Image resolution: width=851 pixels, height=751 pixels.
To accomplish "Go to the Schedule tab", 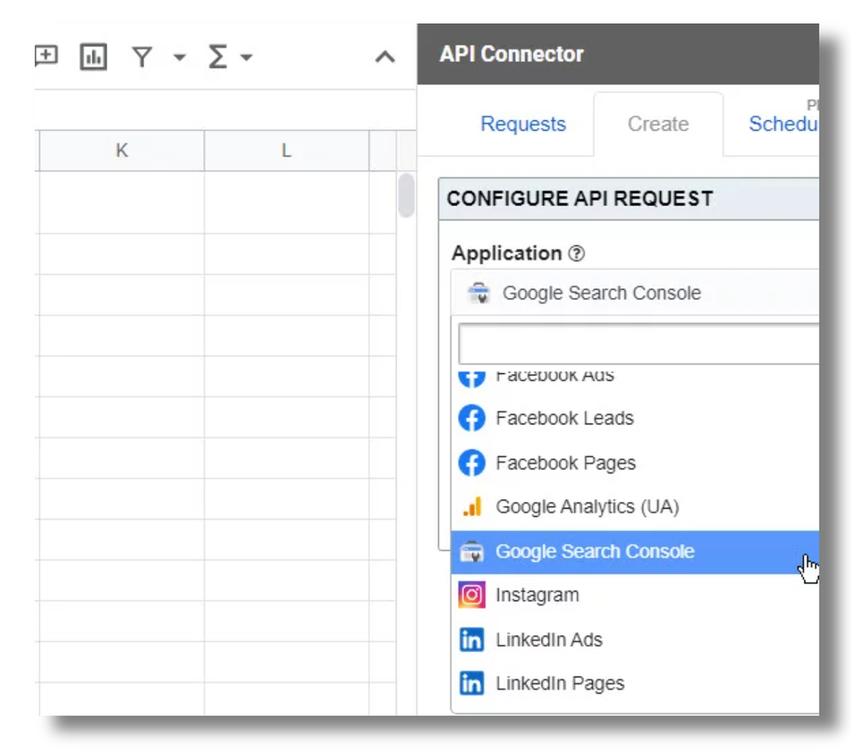I will [x=783, y=124].
